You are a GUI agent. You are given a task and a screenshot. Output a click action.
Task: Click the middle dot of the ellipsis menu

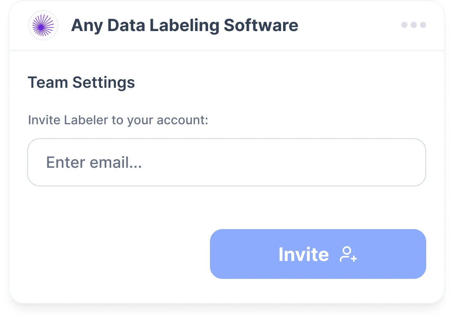coord(414,25)
